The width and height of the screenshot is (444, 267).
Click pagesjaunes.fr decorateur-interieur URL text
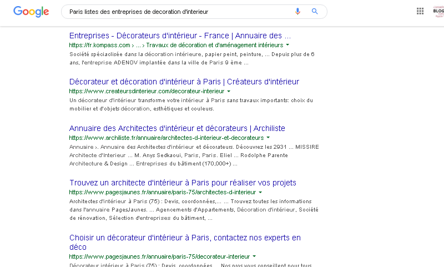coord(159,256)
